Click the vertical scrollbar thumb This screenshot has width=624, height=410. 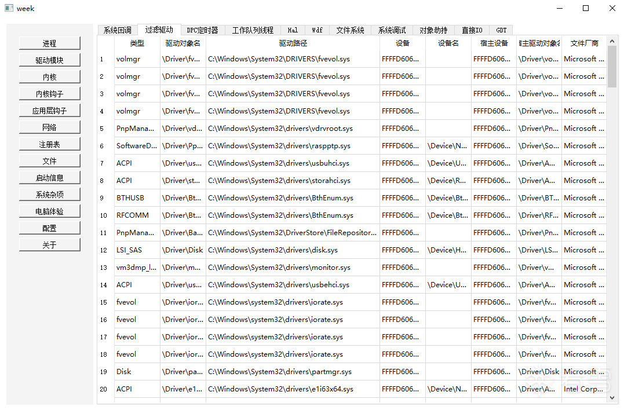[x=612, y=66]
